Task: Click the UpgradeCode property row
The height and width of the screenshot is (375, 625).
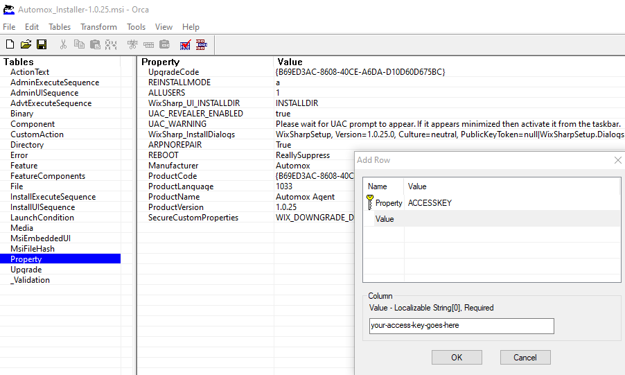Action: pyautogui.click(x=174, y=72)
